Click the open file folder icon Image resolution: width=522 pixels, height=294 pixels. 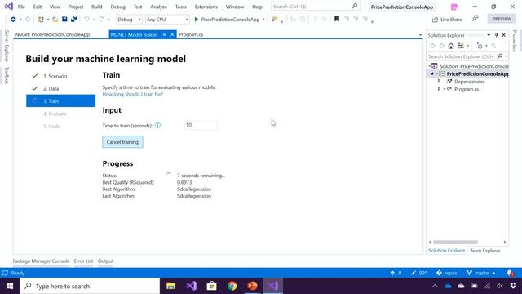click(55, 20)
